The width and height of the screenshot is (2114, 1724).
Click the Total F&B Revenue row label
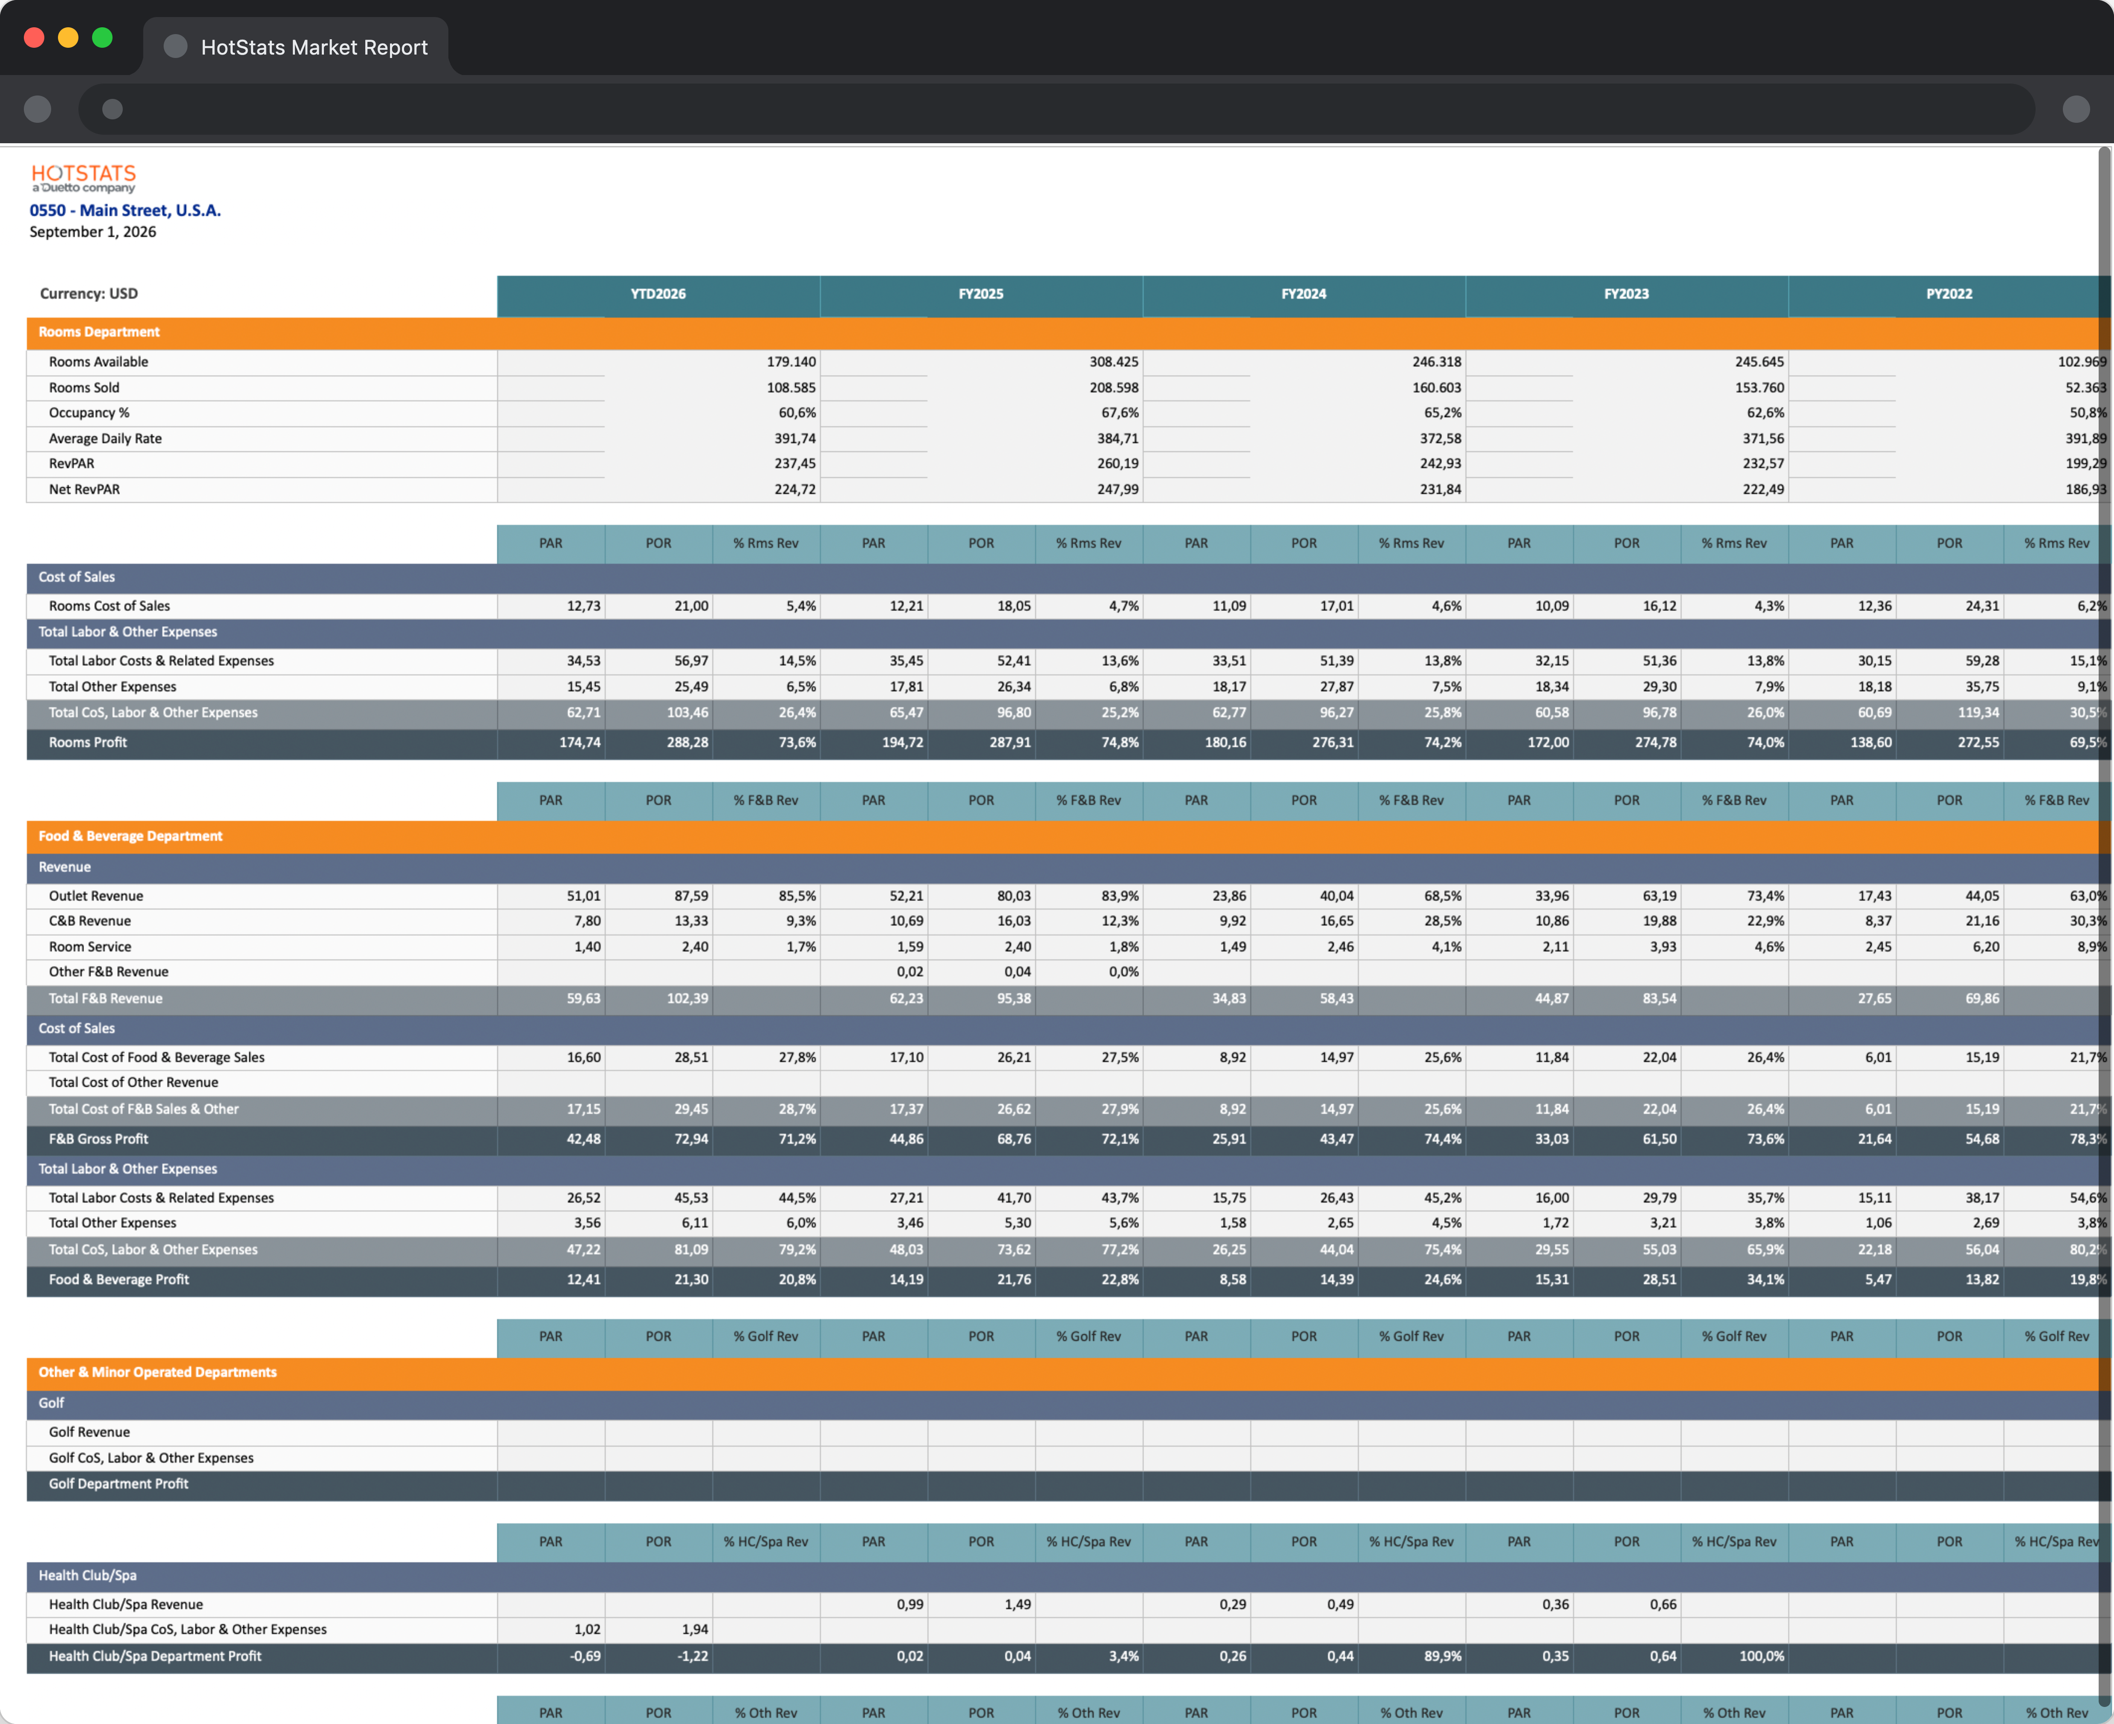pyautogui.click(x=106, y=999)
